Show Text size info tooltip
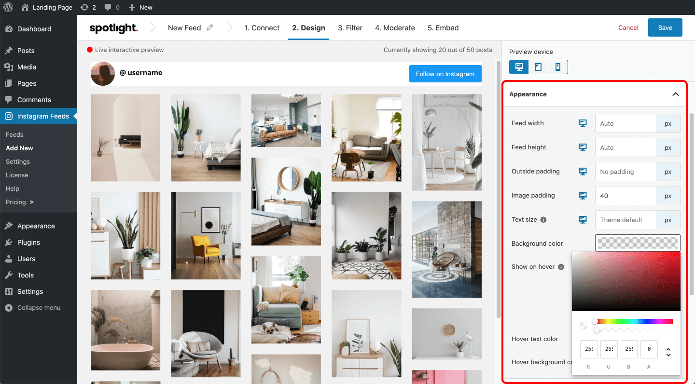695x384 pixels. coord(543,220)
